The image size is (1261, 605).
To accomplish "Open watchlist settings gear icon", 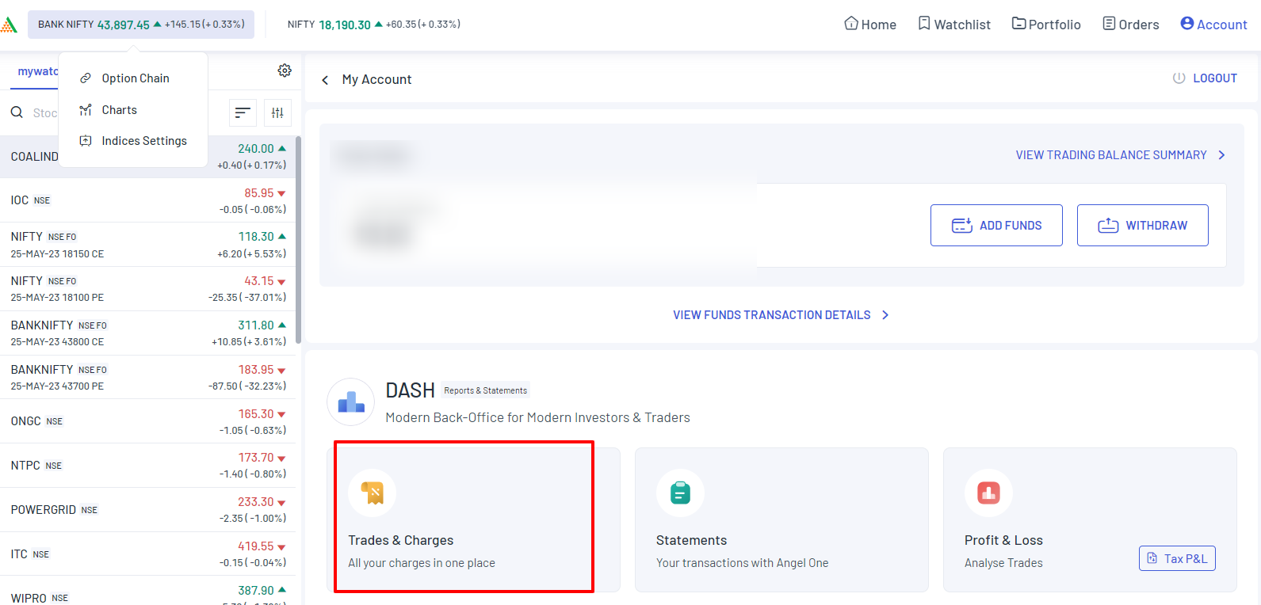I will [285, 70].
